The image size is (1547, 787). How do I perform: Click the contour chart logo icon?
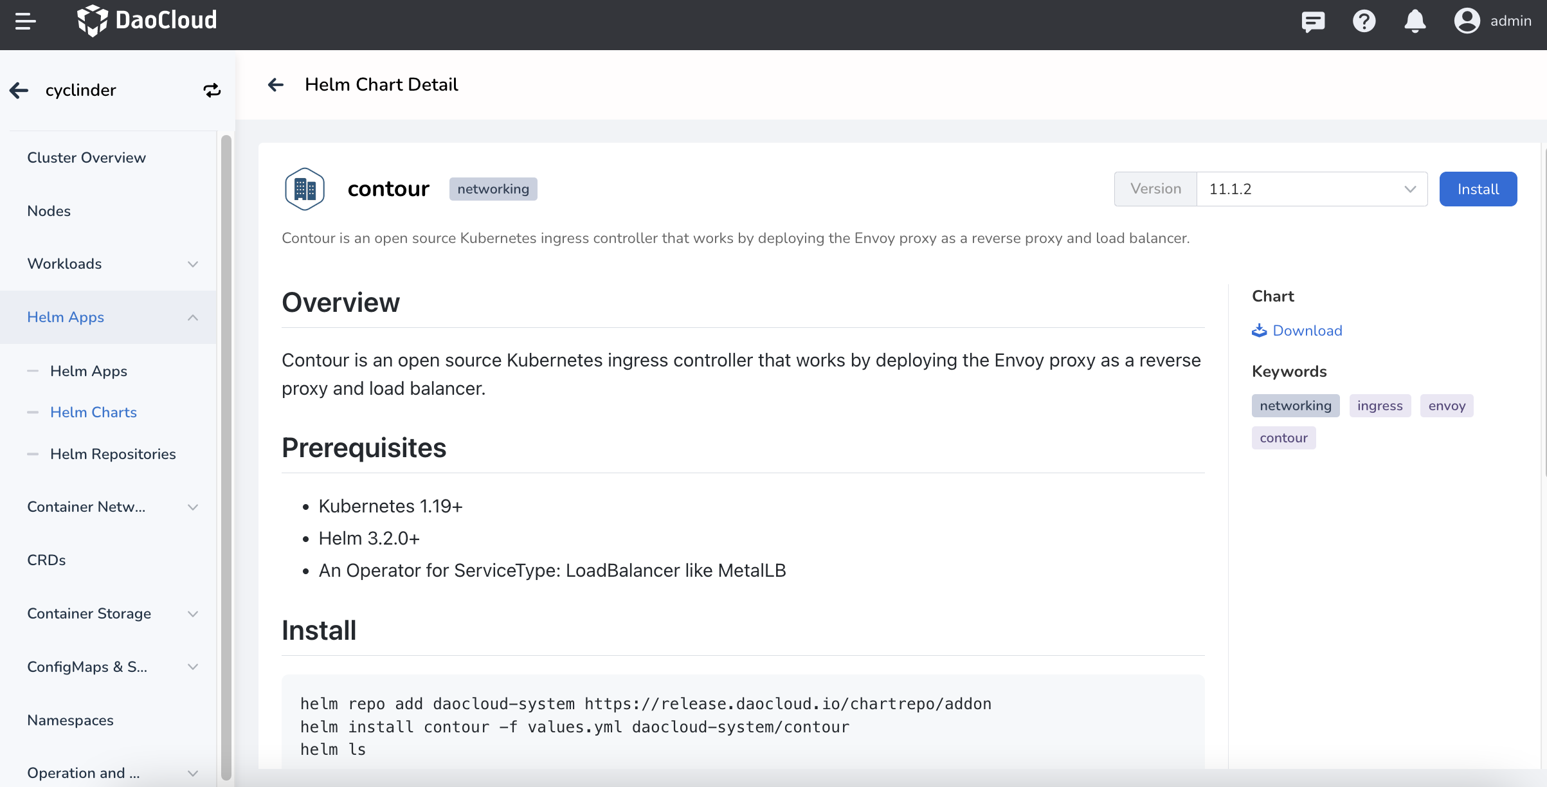304,189
